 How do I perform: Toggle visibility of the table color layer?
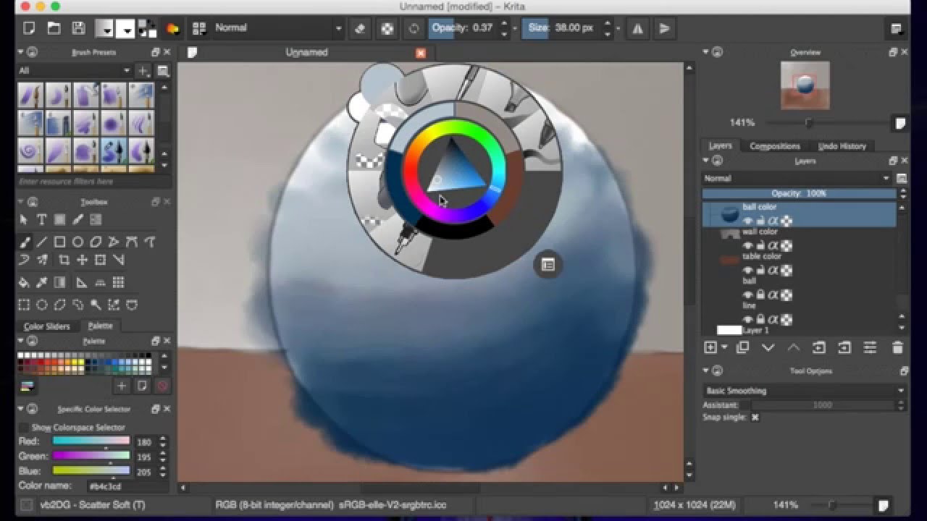pyautogui.click(x=748, y=271)
